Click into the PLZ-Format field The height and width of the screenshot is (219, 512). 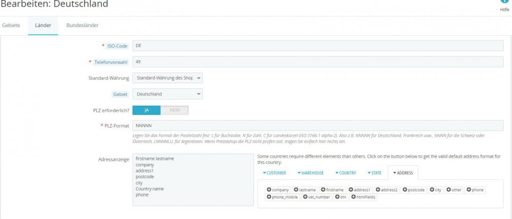pyautogui.click(x=318, y=126)
